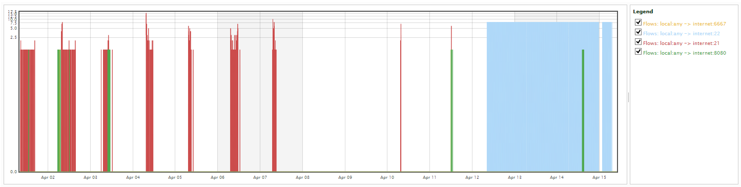Click the Legend panel heading

[643, 11]
